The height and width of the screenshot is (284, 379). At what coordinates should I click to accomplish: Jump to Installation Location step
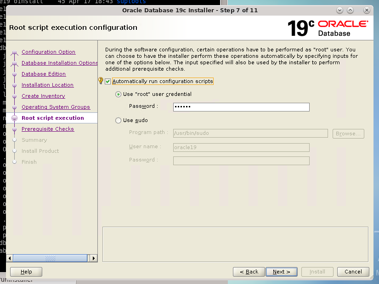click(x=47, y=85)
